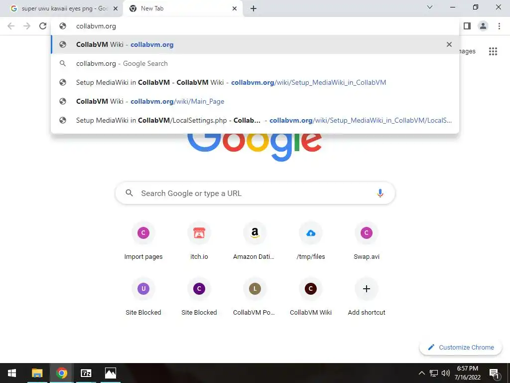
Task: Open the CollabVM Wiki shortcut tile
Action: 311,297
